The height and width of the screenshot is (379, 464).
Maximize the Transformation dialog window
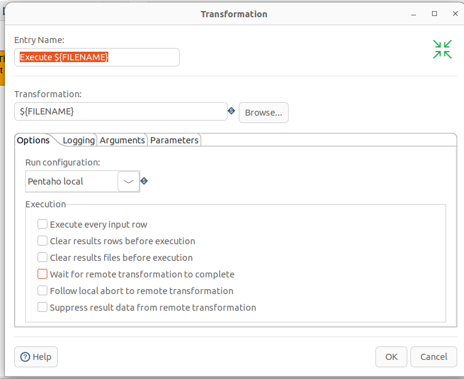coord(434,14)
